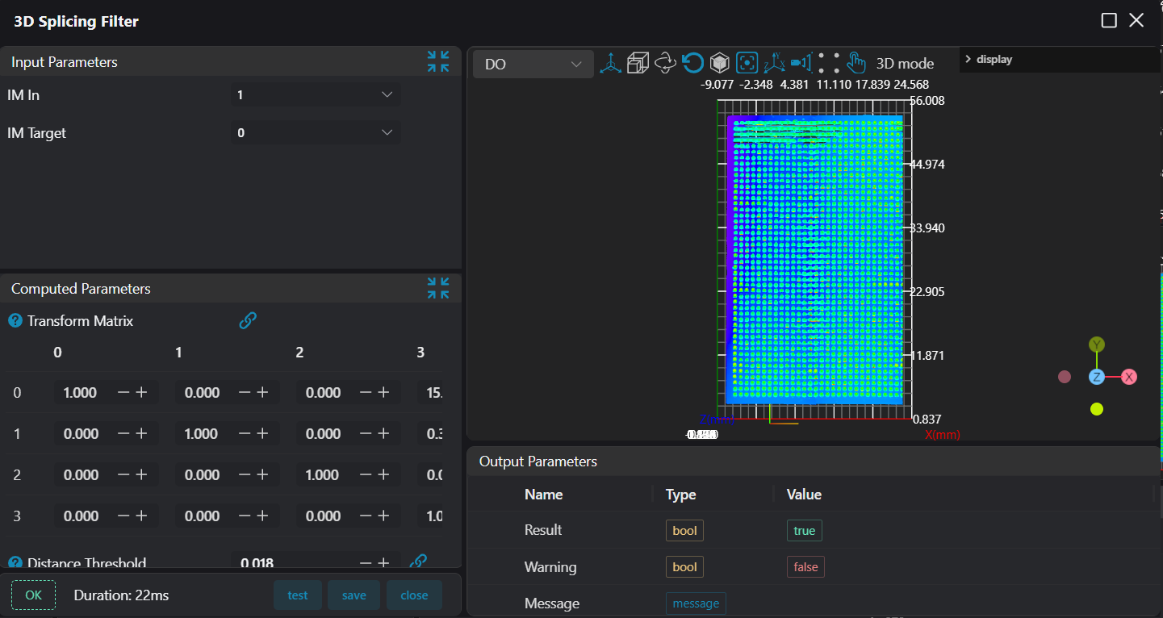Click the save button
1163x618 pixels.
354,595
